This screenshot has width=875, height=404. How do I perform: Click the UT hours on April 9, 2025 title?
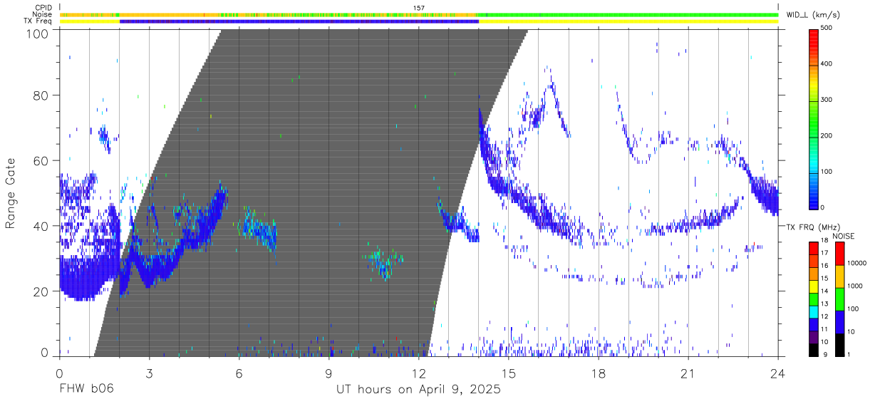418,390
